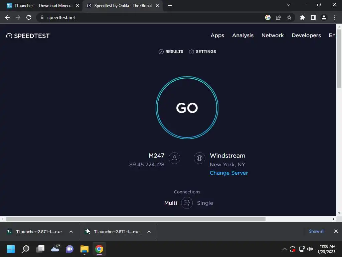Open network status tray icon
The height and width of the screenshot is (257, 342).
[302, 249]
